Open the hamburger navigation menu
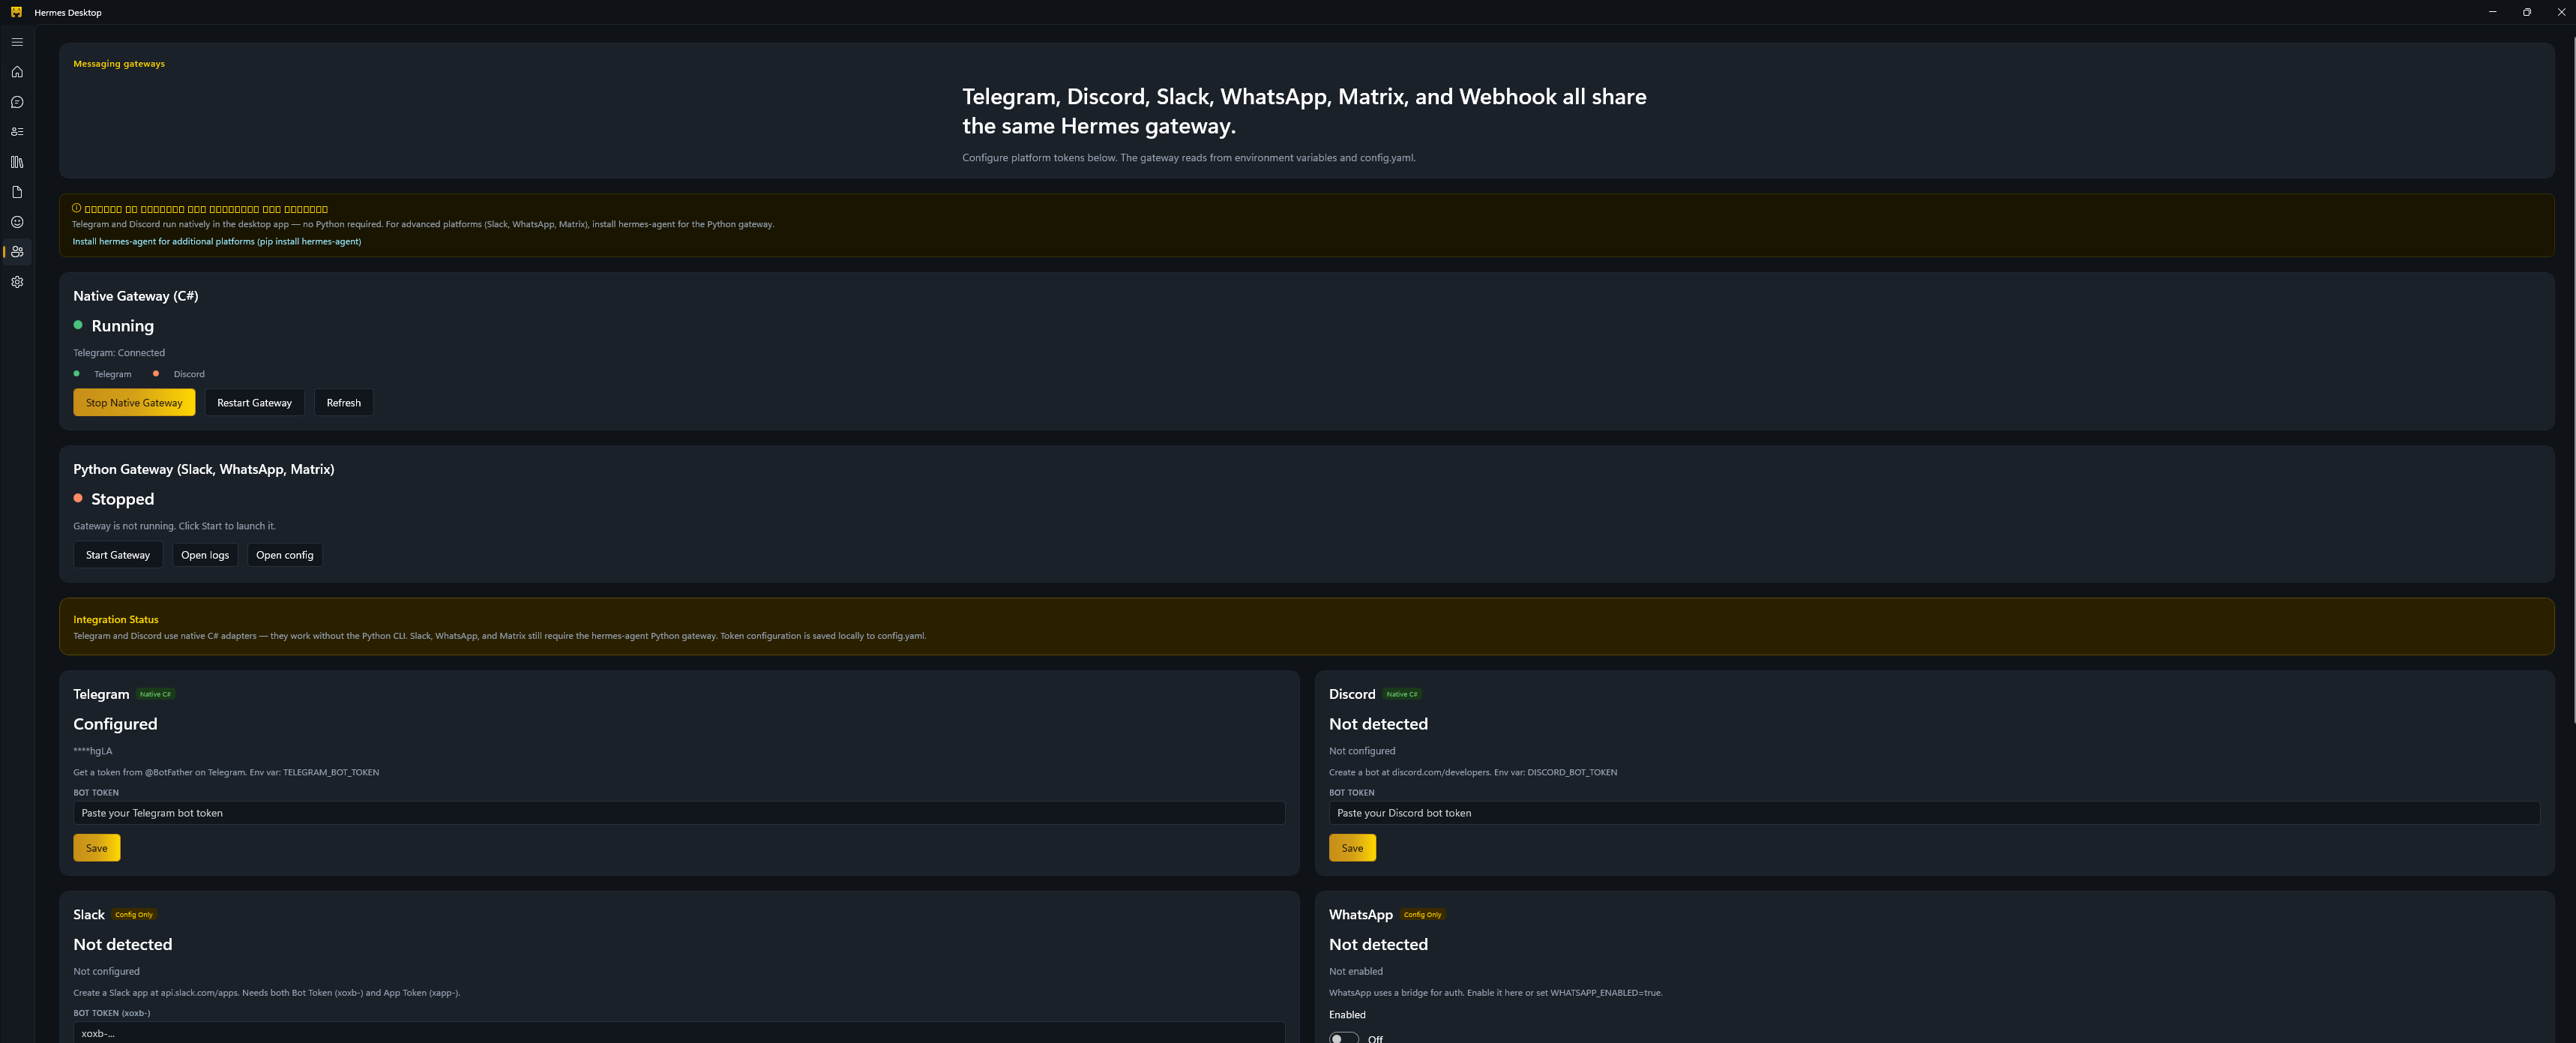 click(17, 42)
